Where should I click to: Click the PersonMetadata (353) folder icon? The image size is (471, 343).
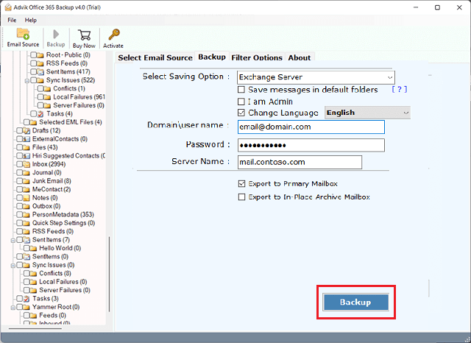click(x=27, y=214)
